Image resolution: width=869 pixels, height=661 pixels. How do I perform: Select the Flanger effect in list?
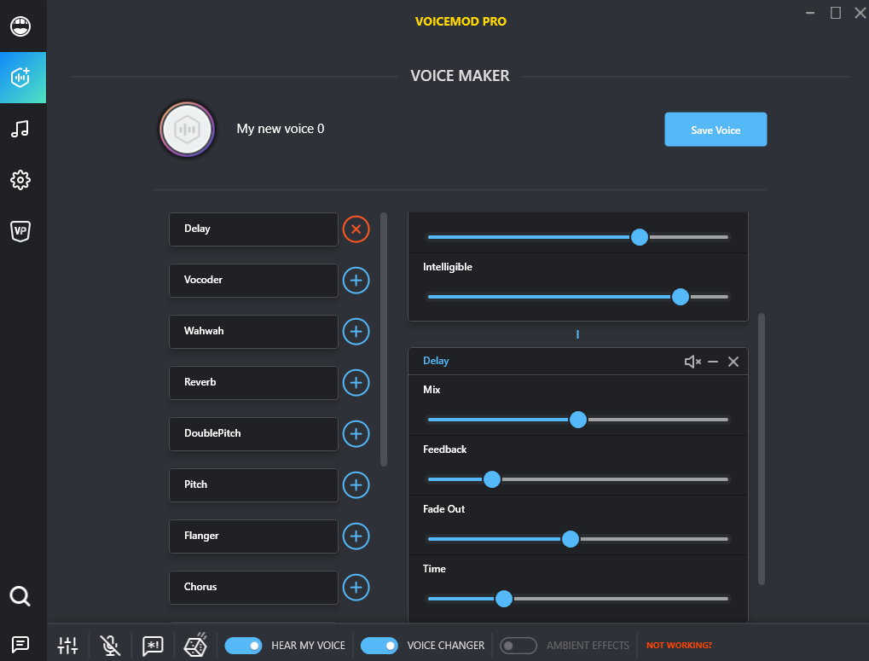[253, 536]
